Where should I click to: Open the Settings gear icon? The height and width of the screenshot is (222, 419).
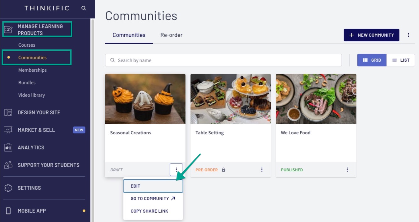[x=8, y=188]
